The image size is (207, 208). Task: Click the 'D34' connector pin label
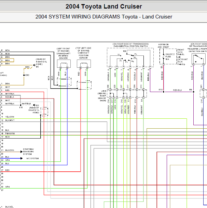click(134, 87)
